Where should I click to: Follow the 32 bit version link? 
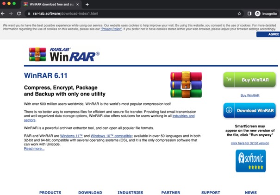tap(250, 143)
